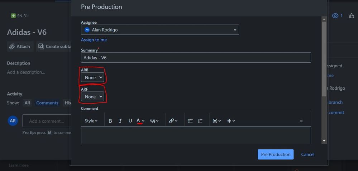Open the emoji picker
This screenshot has width=358, height=171.
pos(217,121)
